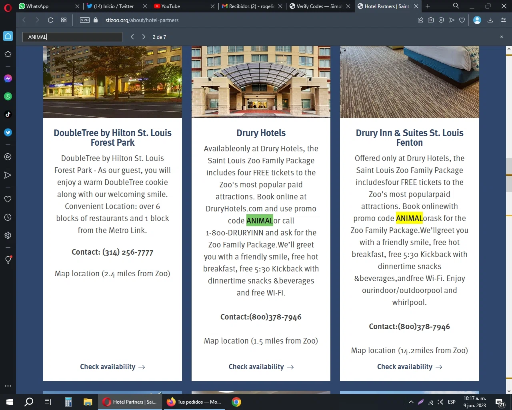This screenshot has height=410, width=512.
Task: Open the profile account avatar
Action: coord(477,20)
